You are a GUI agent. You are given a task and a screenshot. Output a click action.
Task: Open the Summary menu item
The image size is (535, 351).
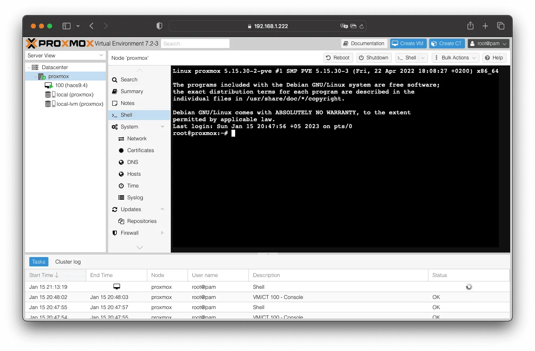[139, 92]
